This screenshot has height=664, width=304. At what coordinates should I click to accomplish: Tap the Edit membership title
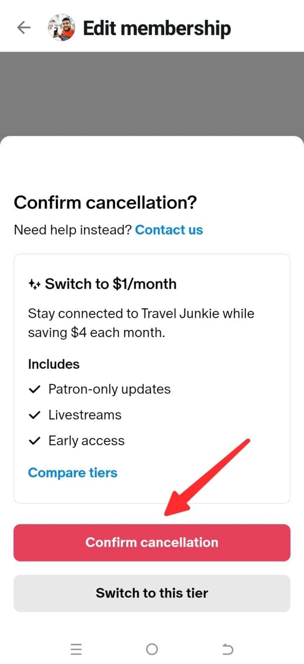[x=157, y=28]
